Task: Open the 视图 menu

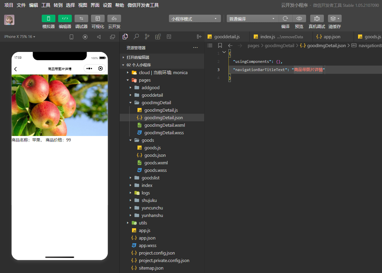Action: pyautogui.click(x=82, y=5)
